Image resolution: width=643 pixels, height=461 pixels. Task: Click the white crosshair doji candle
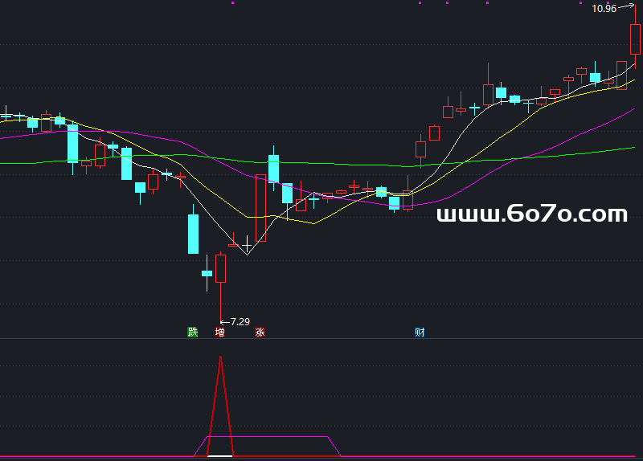point(247,246)
